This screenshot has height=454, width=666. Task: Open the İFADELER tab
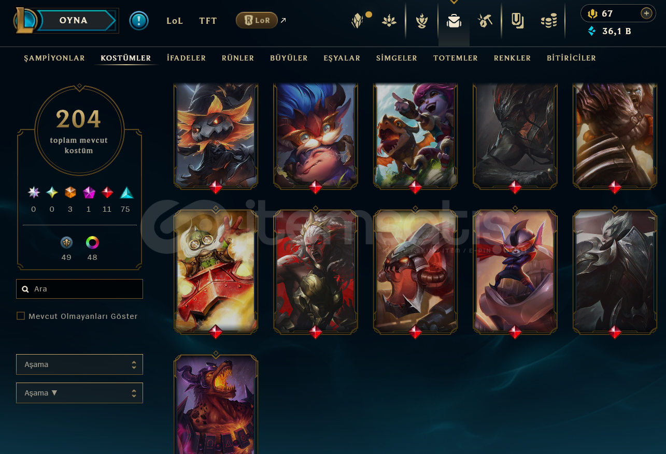coord(187,58)
